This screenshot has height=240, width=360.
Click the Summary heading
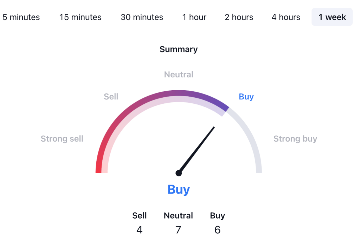[179, 49]
